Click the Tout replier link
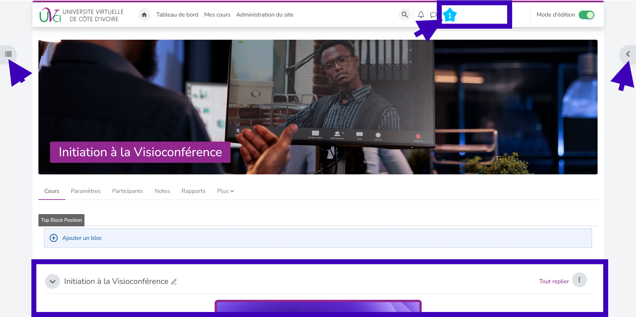 pyautogui.click(x=554, y=281)
